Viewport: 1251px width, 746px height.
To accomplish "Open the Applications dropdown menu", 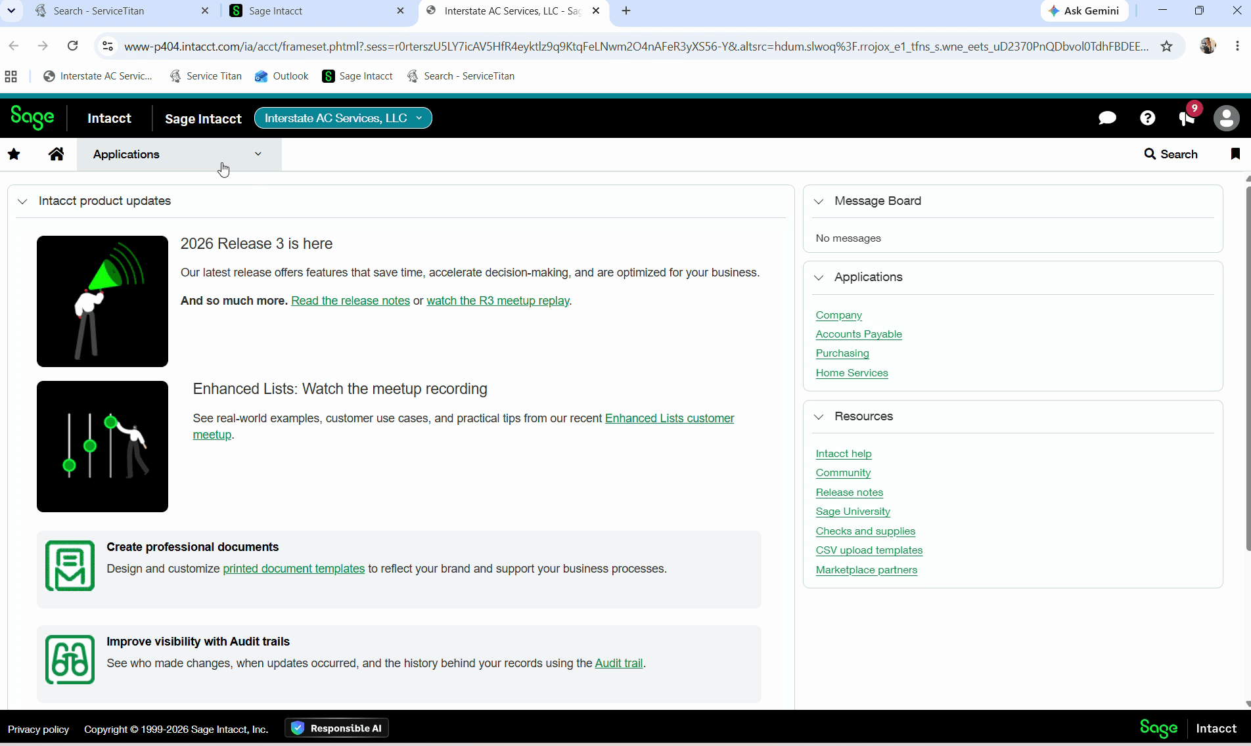I will (179, 154).
